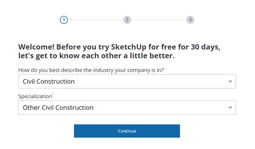The width and height of the screenshot is (255, 149).
Task: Click the 'Other Civil Construction' selected value
Action: (x=58, y=107)
